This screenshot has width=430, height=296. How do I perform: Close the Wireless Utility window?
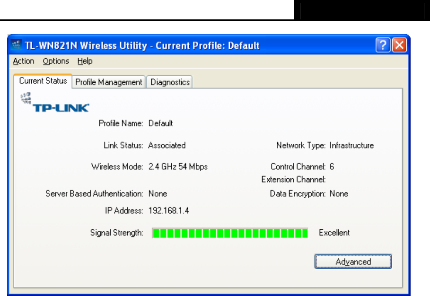tap(400, 45)
